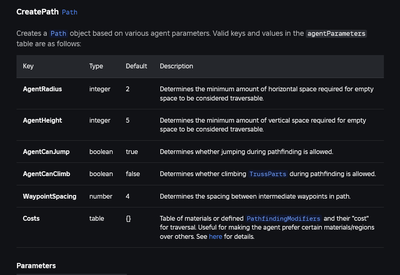
Task: Select the AgentCanJump key cell
Action: coord(46,152)
